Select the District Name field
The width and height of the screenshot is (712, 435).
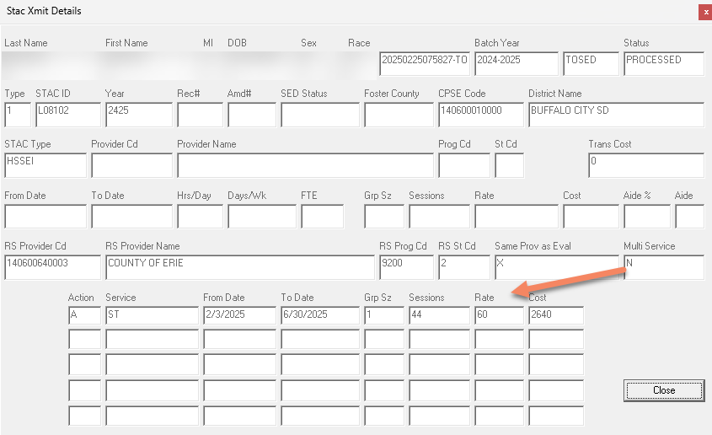[x=615, y=115]
